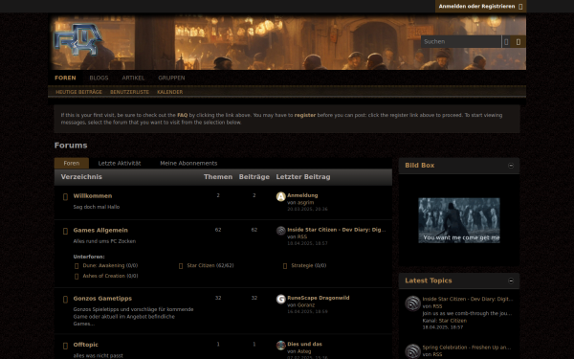Click the icon beside Star Citizen subforum
This screenshot has height=359, width=574.
(181, 266)
